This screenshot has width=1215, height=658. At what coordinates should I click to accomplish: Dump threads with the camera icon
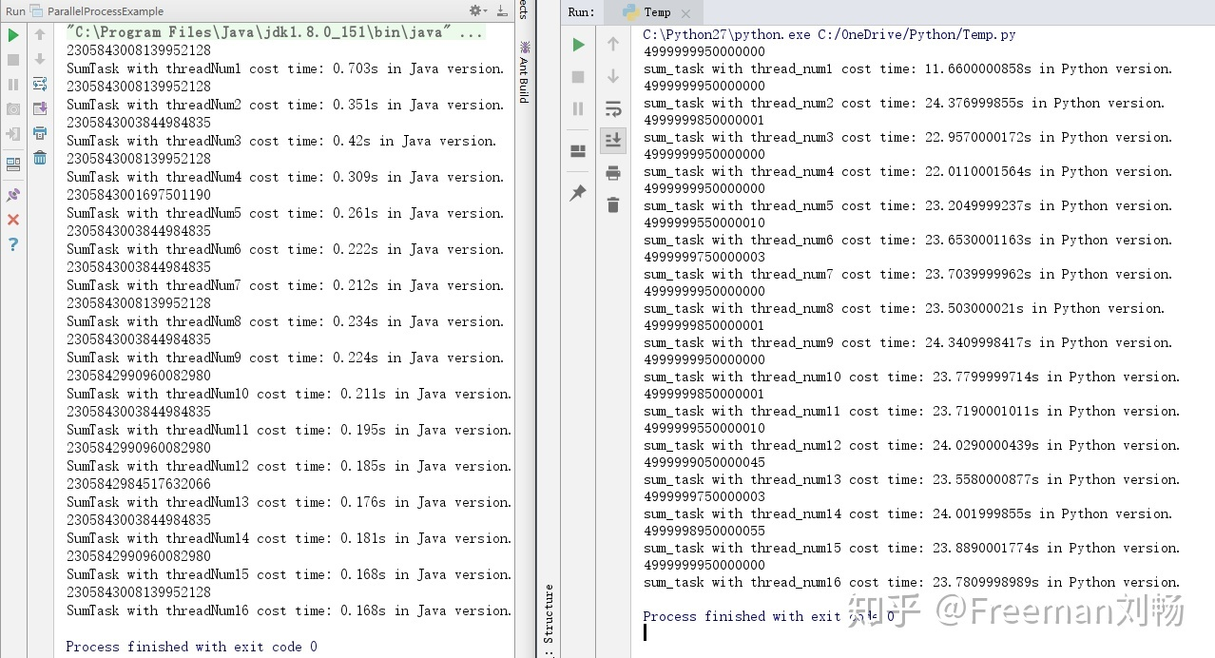point(13,109)
